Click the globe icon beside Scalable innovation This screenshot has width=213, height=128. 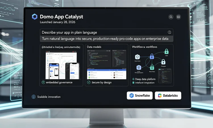[34, 97]
